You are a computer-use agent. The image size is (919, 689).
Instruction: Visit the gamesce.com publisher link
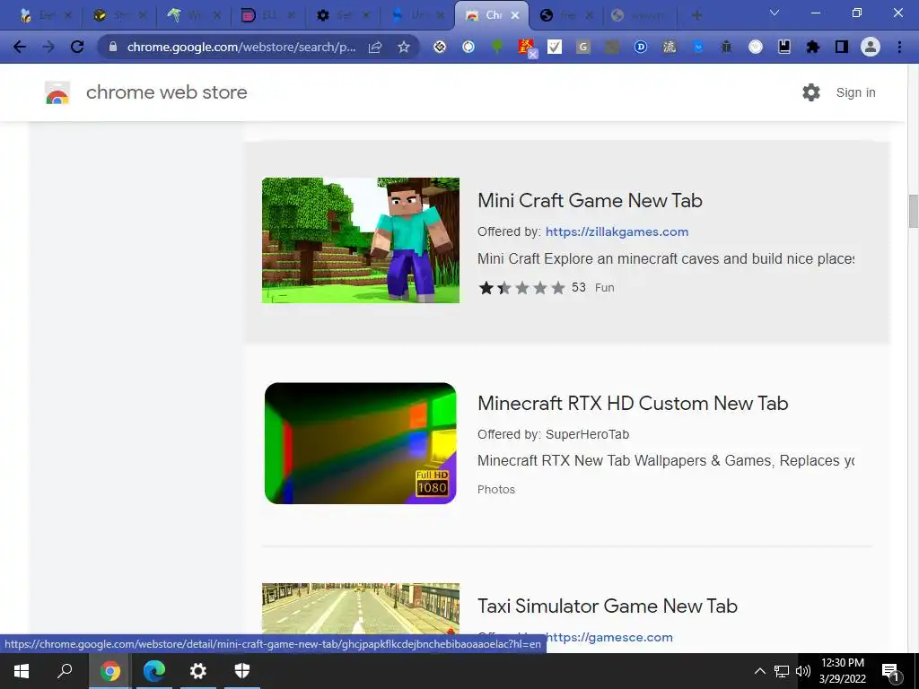(609, 638)
